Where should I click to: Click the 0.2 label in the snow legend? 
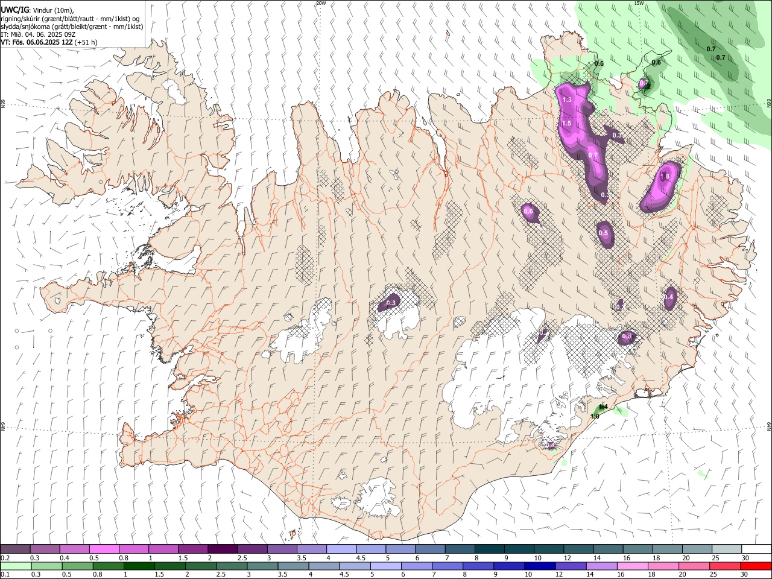pos(5,558)
